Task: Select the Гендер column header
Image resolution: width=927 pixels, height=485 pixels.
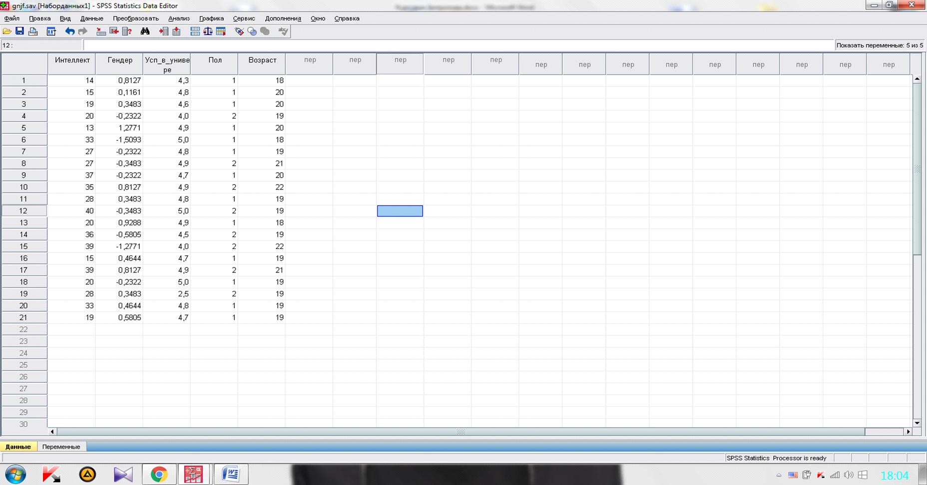Action: coord(120,64)
